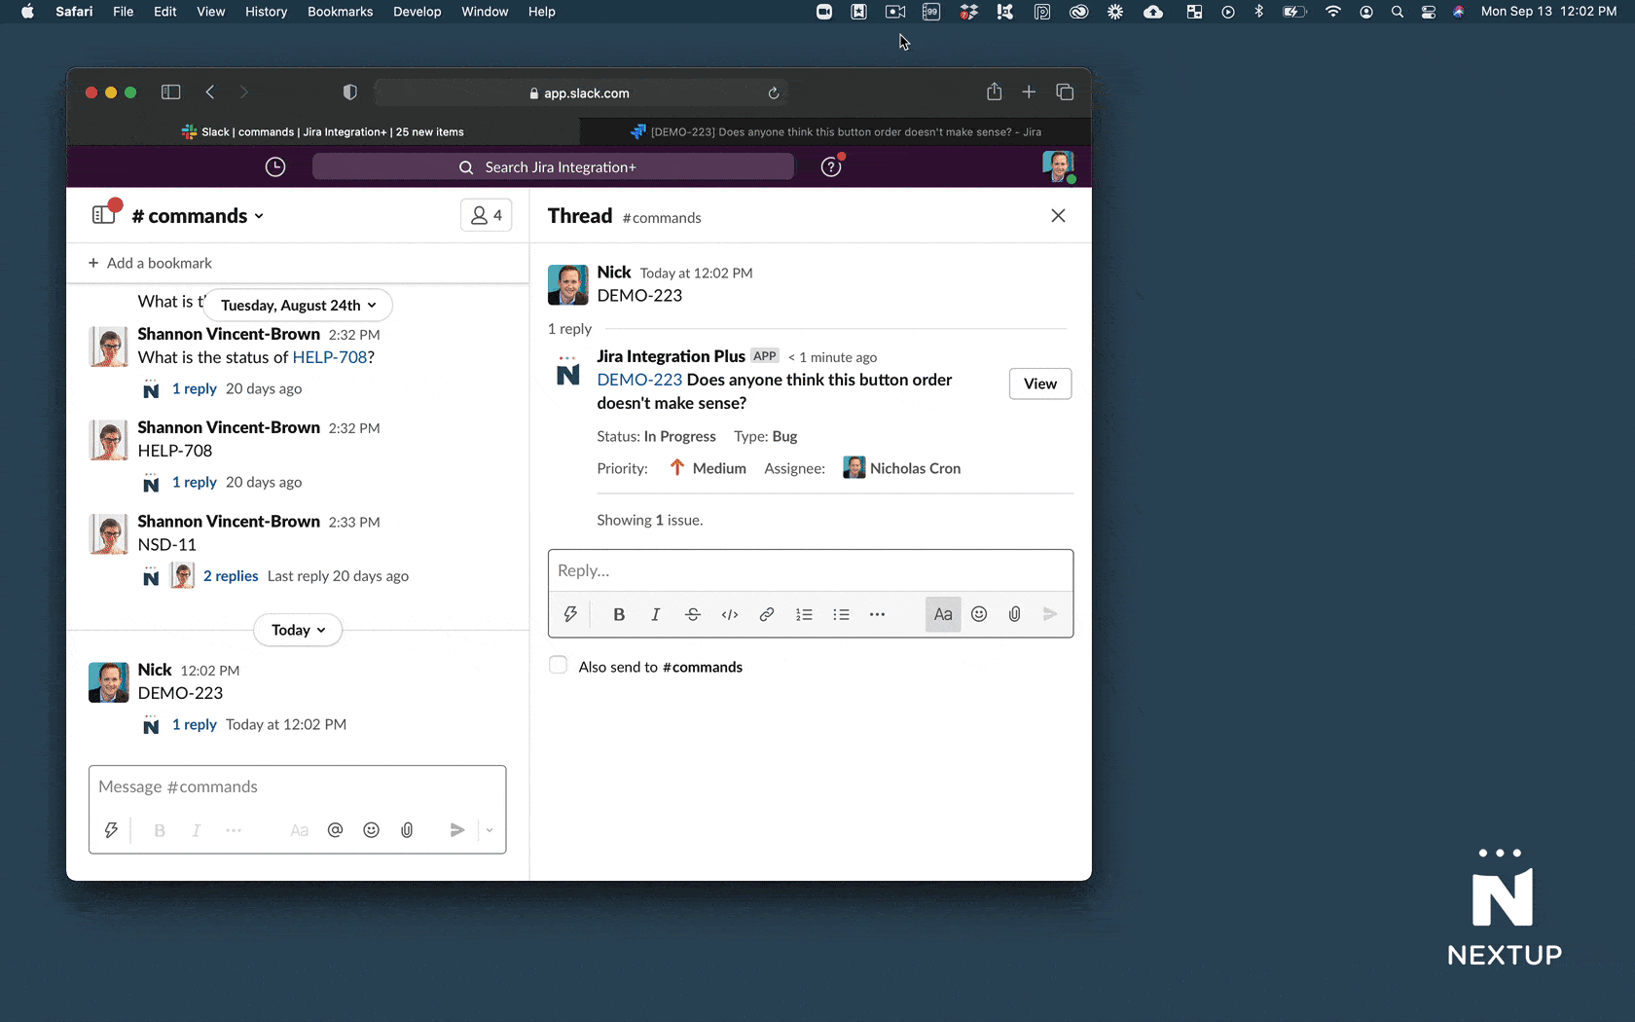The image size is (1635, 1022).
Task: Send the thread reply
Action: 1050,614
